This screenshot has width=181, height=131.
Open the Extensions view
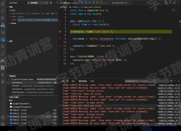tap(3, 39)
